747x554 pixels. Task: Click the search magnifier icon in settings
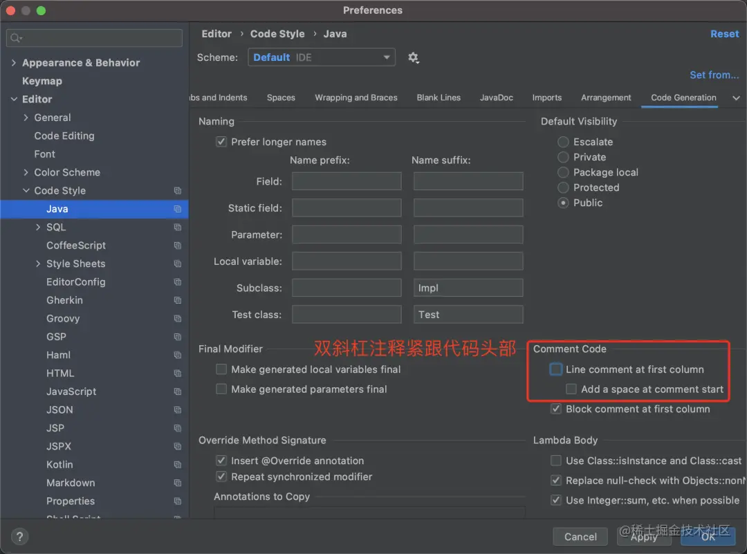point(16,37)
